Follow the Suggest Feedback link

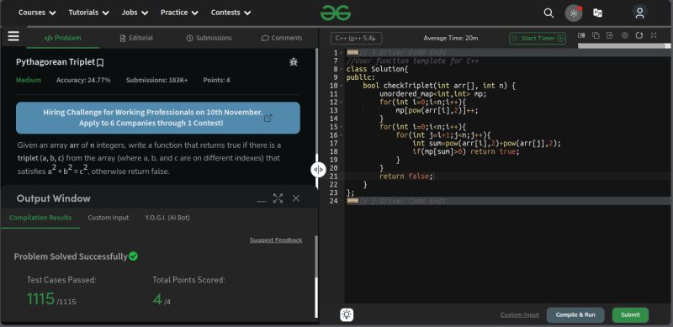click(276, 240)
